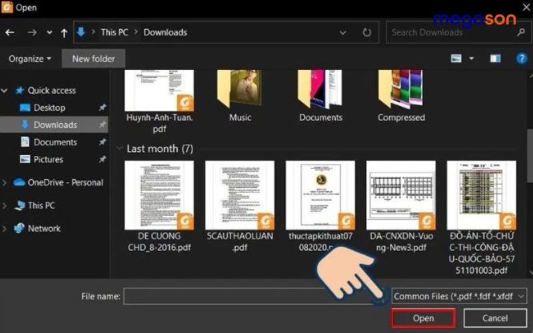Click the pin icon beside Pictures
Viewport: 533px width, 333px height.
(103, 159)
